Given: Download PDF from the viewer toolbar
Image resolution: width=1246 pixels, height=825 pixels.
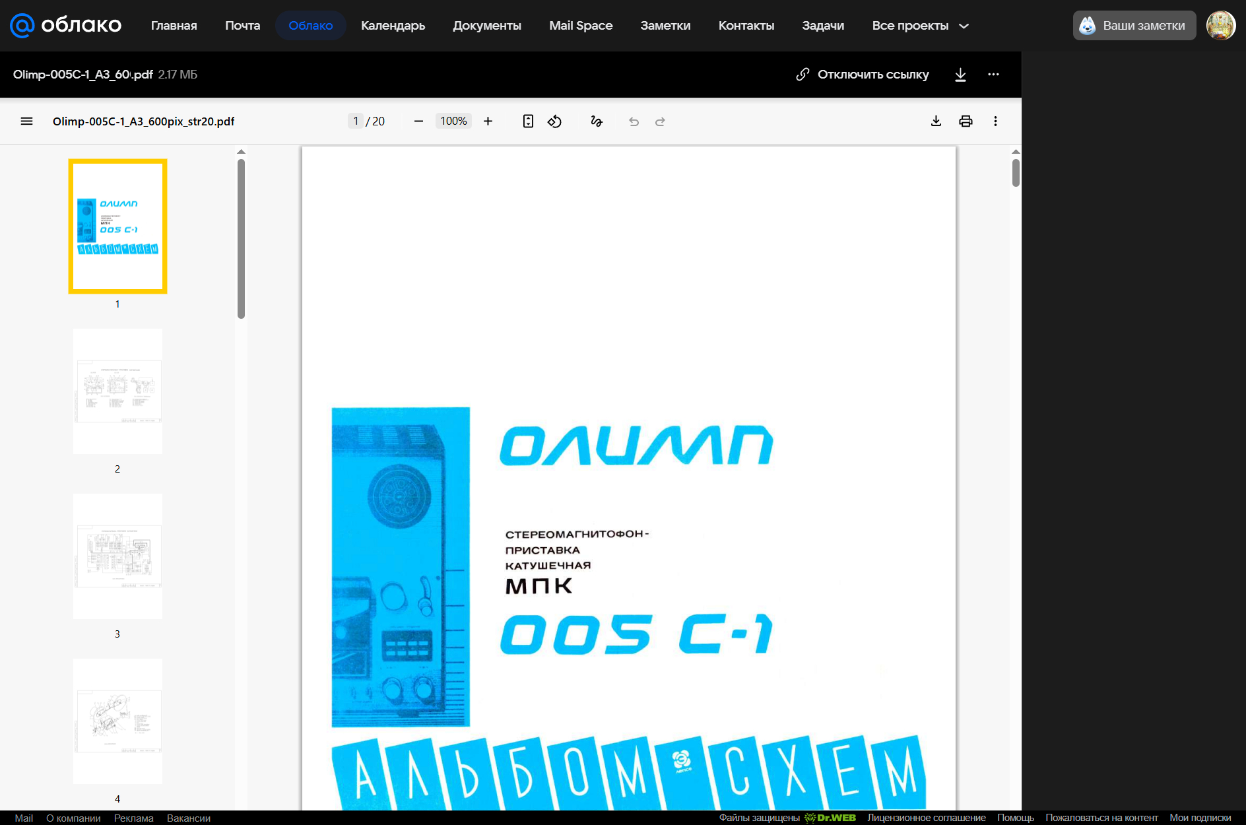Looking at the screenshot, I should tap(936, 121).
